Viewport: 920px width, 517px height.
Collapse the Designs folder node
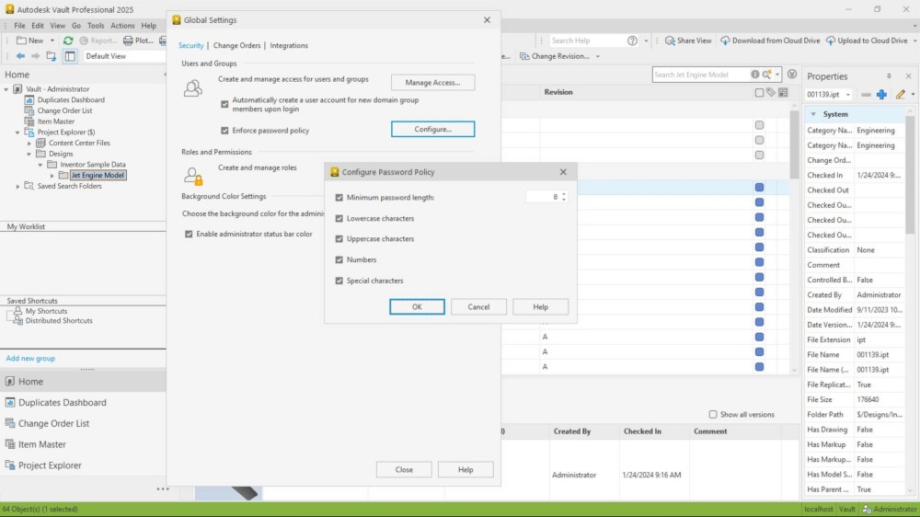[29, 155]
